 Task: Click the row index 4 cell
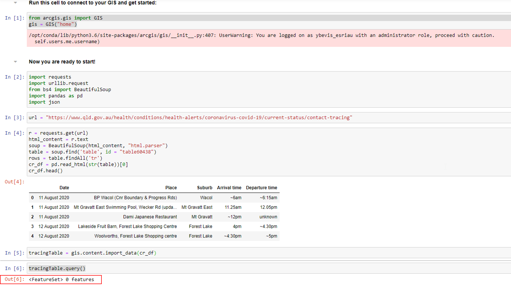[x=32, y=236]
